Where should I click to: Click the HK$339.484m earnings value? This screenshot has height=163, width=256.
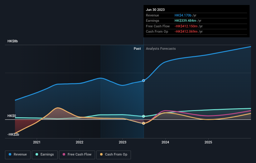coord(186,21)
